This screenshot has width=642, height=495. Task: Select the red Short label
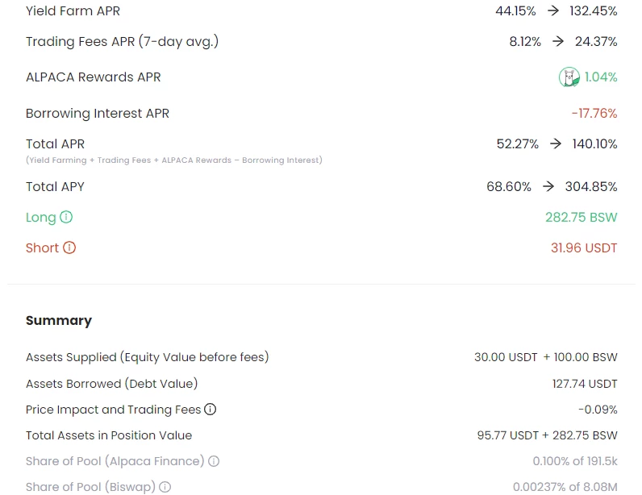click(42, 247)
